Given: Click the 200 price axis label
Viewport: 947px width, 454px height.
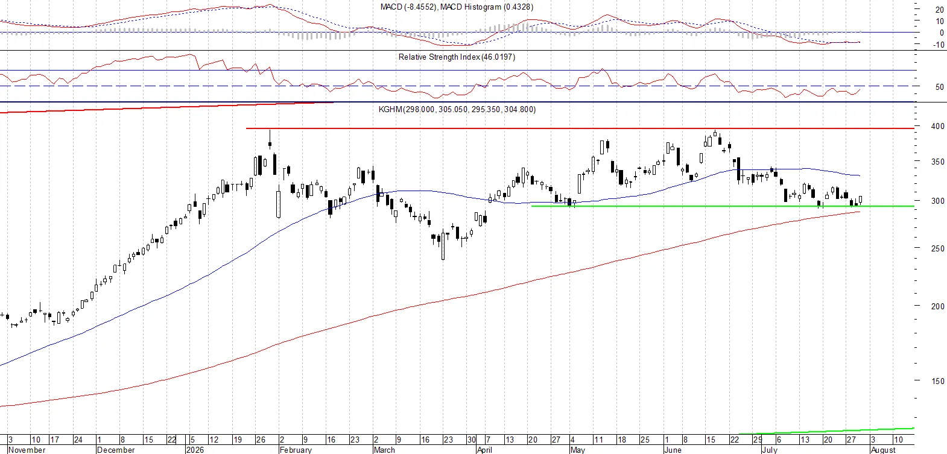Looking at the screenshot, I should pyautogui.click(x=937, y=306).
